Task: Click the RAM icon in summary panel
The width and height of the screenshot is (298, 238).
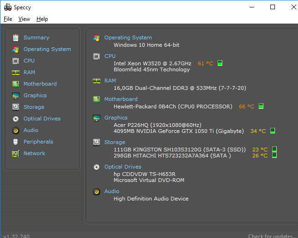Action: click(x=97, y=81)
